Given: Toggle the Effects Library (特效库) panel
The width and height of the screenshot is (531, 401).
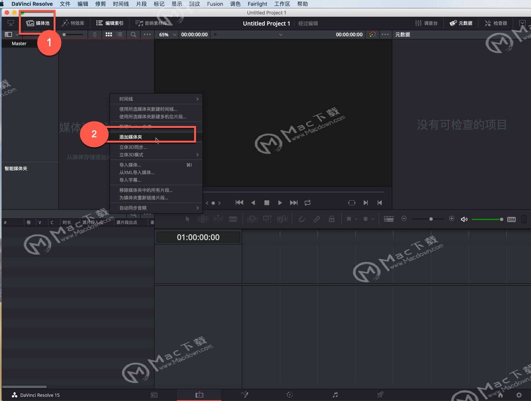Looking at the screenshot, I should [73, 23].
